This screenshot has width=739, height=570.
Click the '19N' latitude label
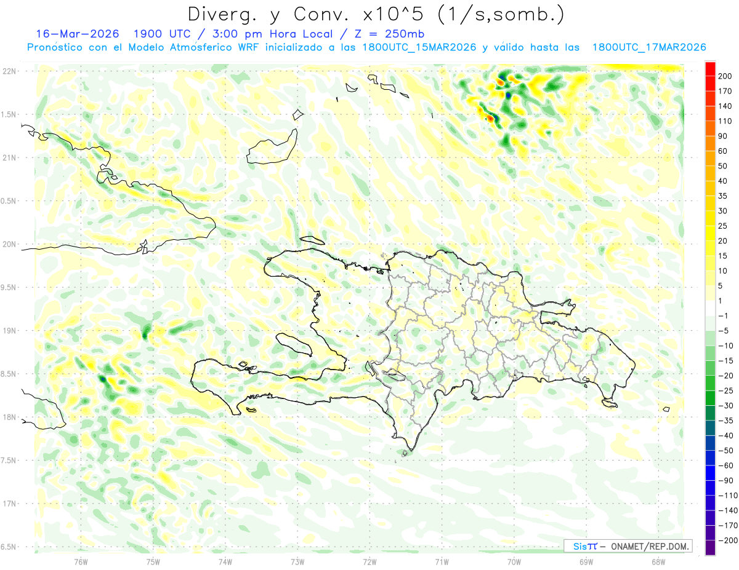point(10,331)
